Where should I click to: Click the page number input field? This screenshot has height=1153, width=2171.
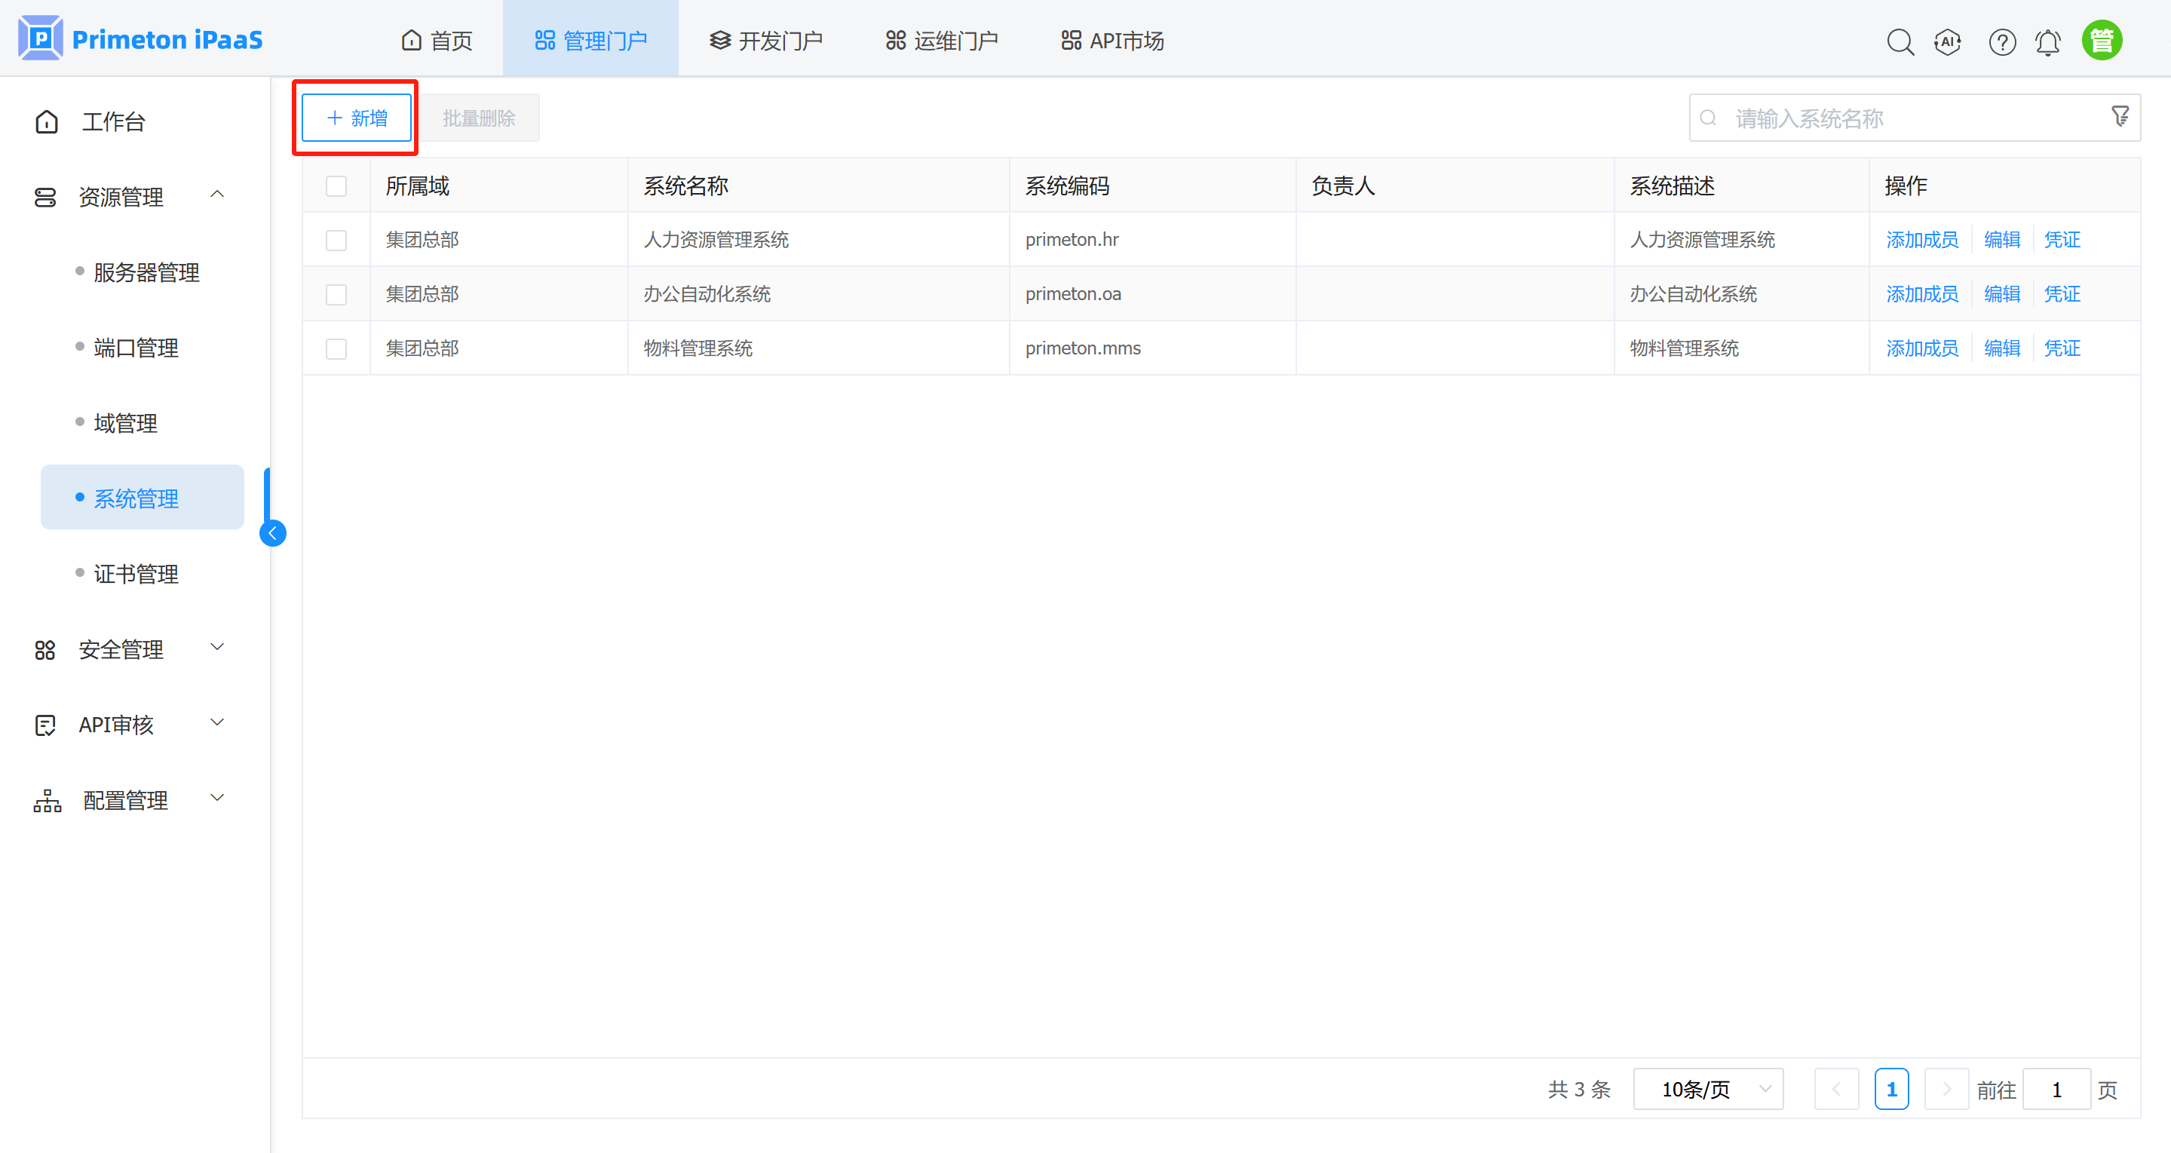tap(2056, 1088)
